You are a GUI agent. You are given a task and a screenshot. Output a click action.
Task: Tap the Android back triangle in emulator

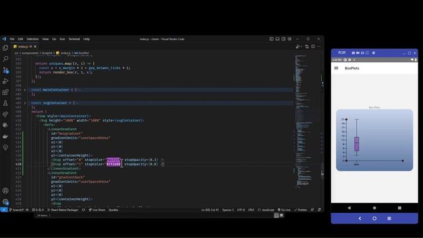click(349, 208)
